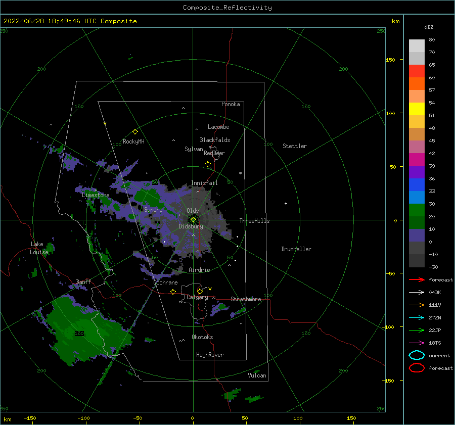The height and width of the screenshot is (425, 455).
Task: Click the white asterisk marker east of Innisfail
Action: pyautogui.click(x=240, y=173)
